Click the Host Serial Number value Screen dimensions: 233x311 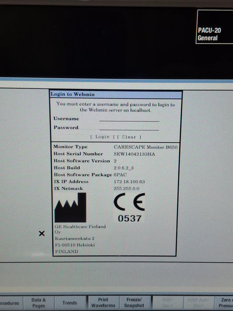coord(134,154)
